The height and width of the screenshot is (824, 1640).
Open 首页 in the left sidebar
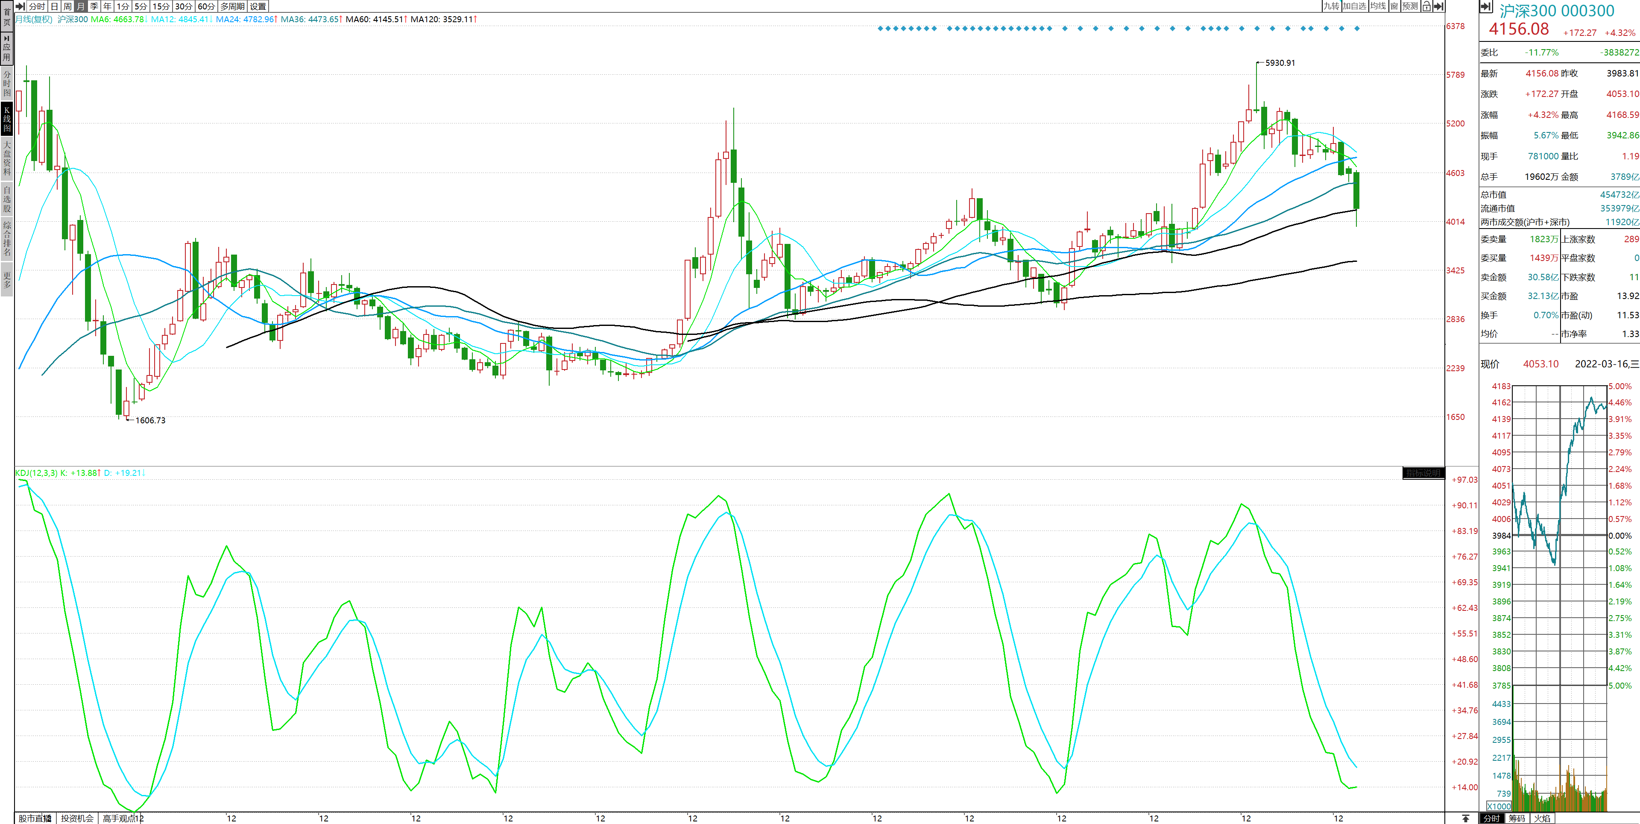point(7,17)
